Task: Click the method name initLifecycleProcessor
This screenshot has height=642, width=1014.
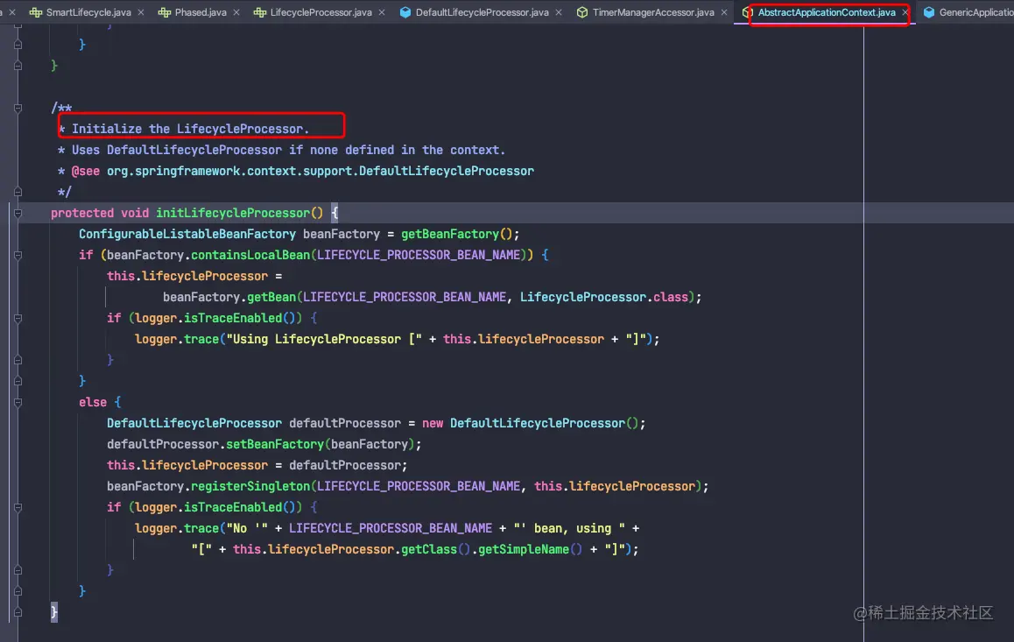Action: coord(233,213)
